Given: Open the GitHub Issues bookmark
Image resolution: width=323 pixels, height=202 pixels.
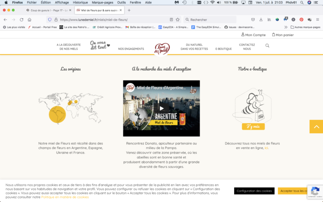Looking at the screenshot, I should click(x=239, y=27).
